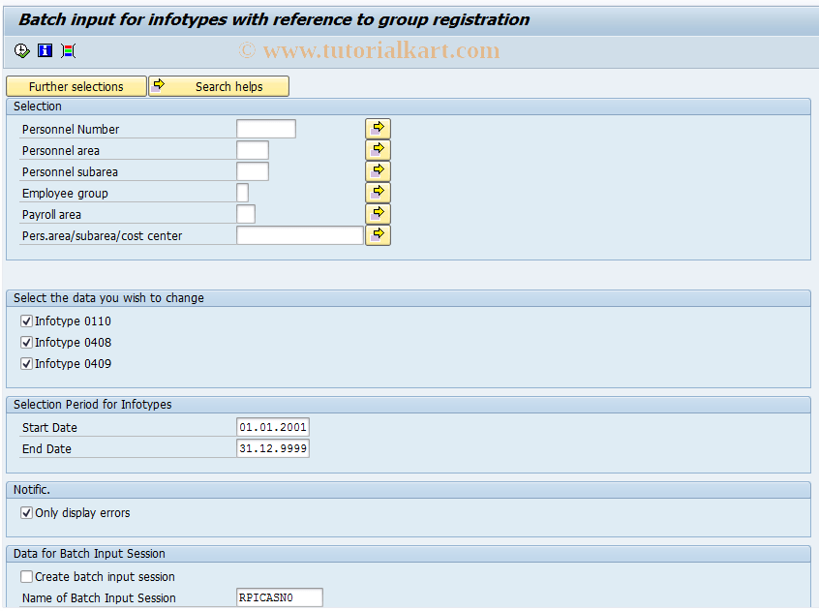Open multiple selection for Pers.area/subarea/cost center

pyautogui.click(x=378, y=234)
